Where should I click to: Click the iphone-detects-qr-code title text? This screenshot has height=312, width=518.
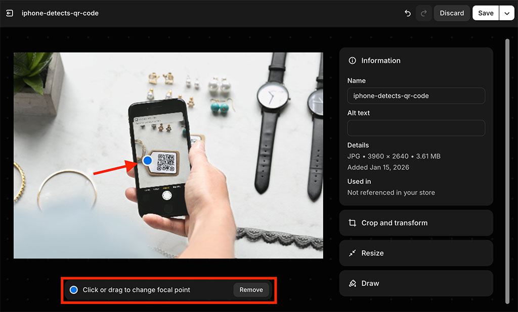(x=60, y=13)
